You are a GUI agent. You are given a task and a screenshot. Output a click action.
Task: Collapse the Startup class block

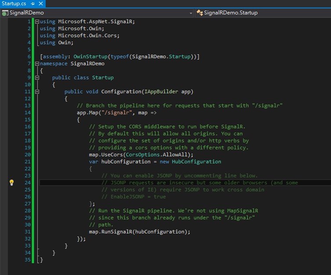point(37,78)
